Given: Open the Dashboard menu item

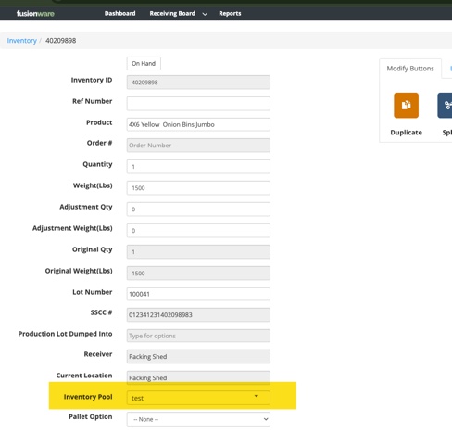Looking at the screenshot, I should point(119,13).
